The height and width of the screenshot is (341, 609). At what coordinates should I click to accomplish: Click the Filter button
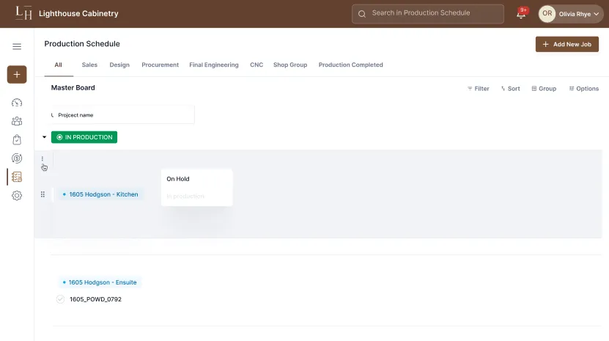tap(478, 89)
